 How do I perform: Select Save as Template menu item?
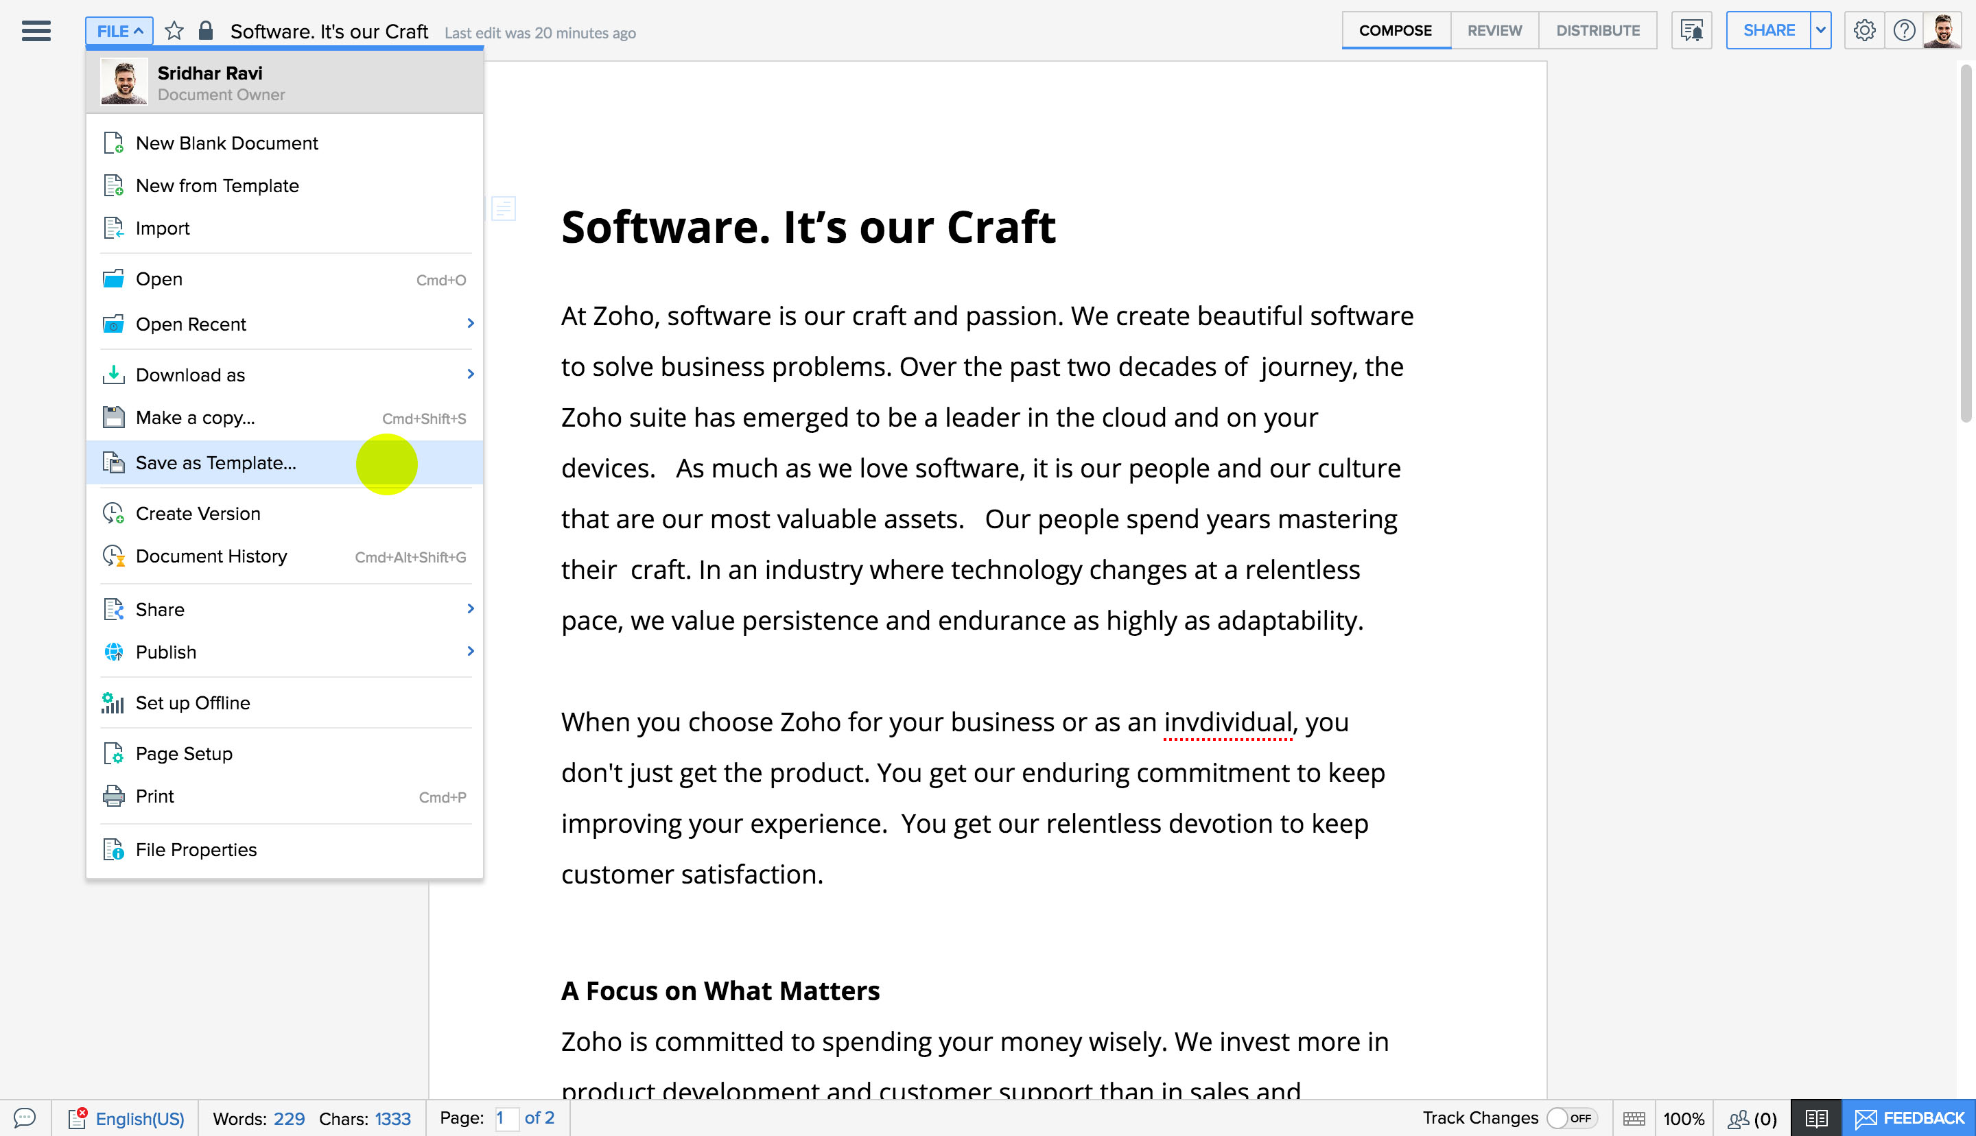point(285,462)
